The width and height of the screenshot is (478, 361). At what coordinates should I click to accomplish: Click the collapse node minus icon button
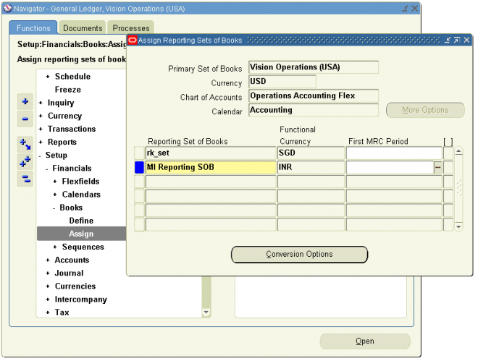[x=25, y=119]
